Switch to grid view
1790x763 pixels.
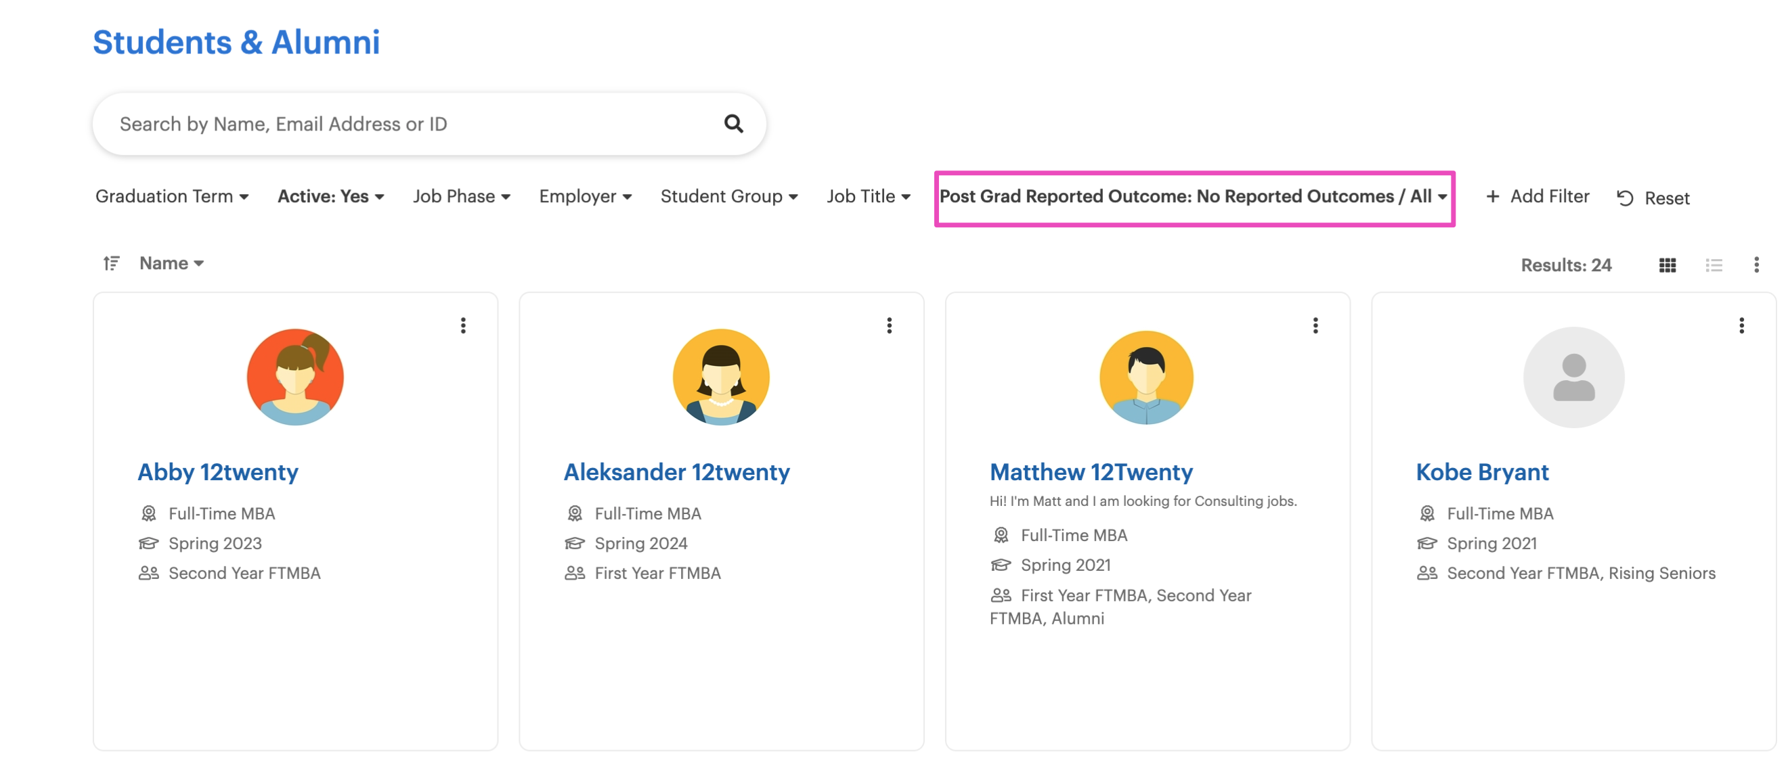tap(1667, 264)
